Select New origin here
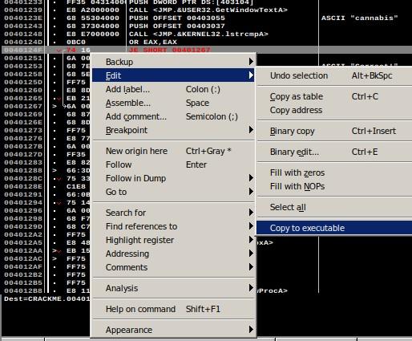Viewport: 412px width, 341px height. pyautogui.click(x=173, y=151)
